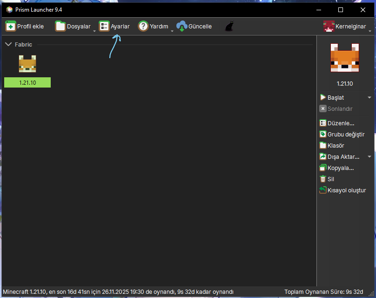Maximize the Prism Launcher window

coord(341,10)
